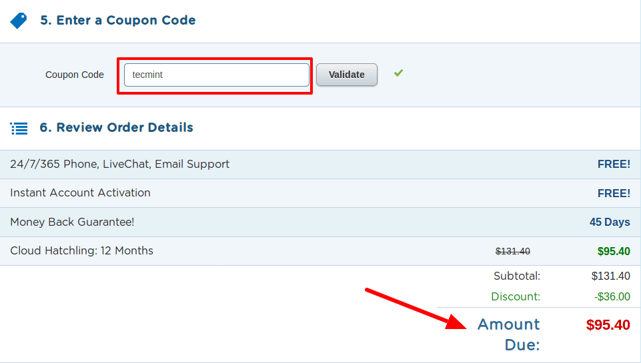Viewport: 641px width, 363px height.
Task: Click the 24/7/365 Phone, LiveChat, Email Support row
Action: point(120,164)
